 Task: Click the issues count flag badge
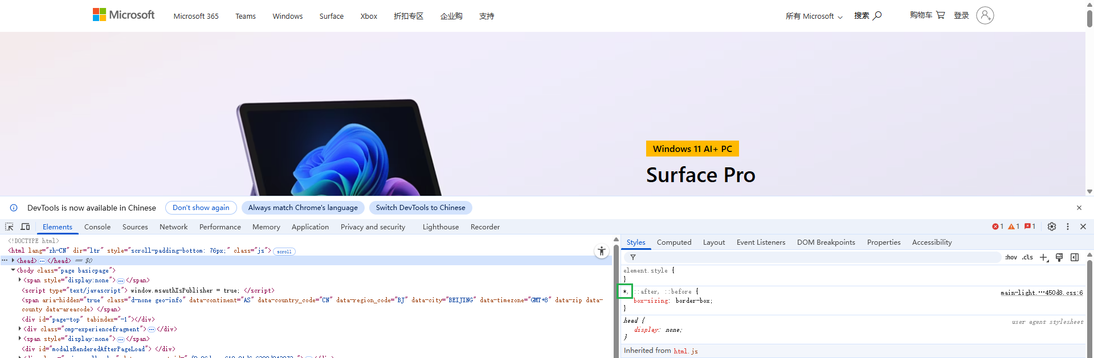tap(1030, 227)
